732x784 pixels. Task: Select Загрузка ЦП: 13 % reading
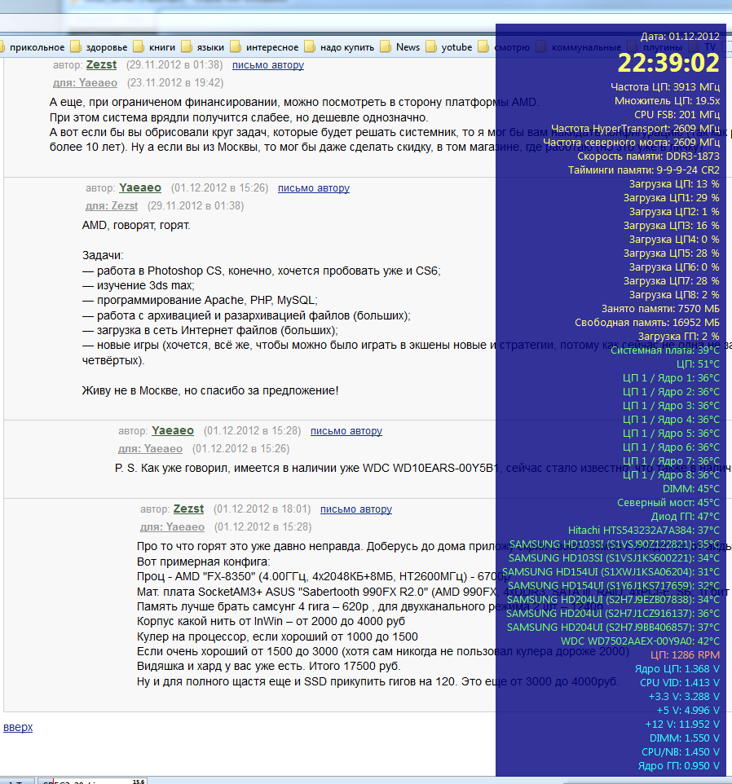click(x=674, y=184)
